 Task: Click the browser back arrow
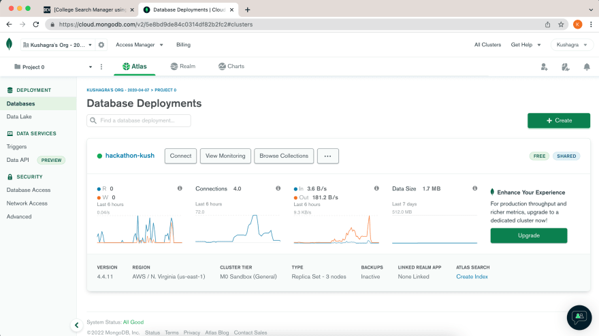point(9,24)
